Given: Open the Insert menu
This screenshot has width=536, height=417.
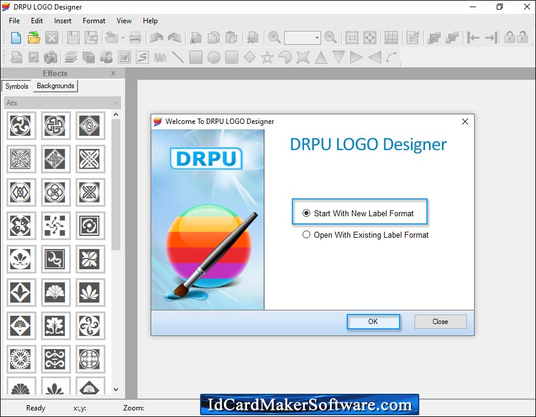Looking at the screenshot, I should 63,21.
